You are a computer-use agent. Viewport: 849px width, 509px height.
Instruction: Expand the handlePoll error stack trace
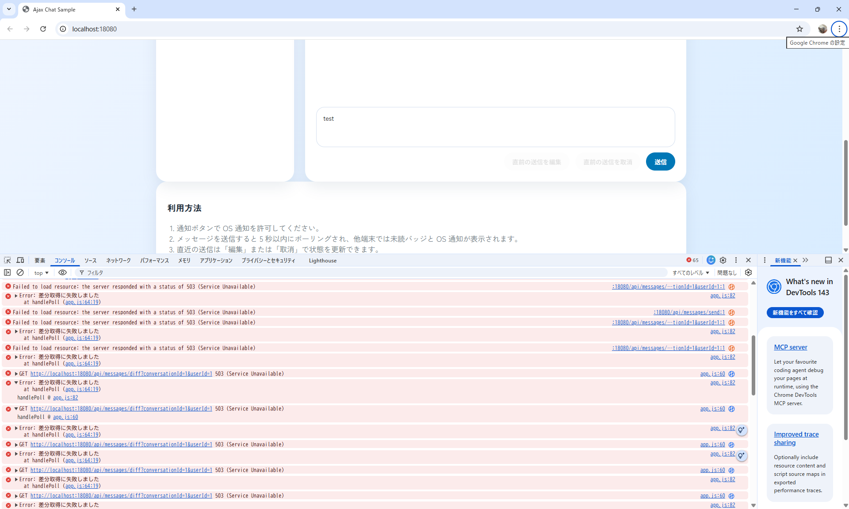pos(16,295)
